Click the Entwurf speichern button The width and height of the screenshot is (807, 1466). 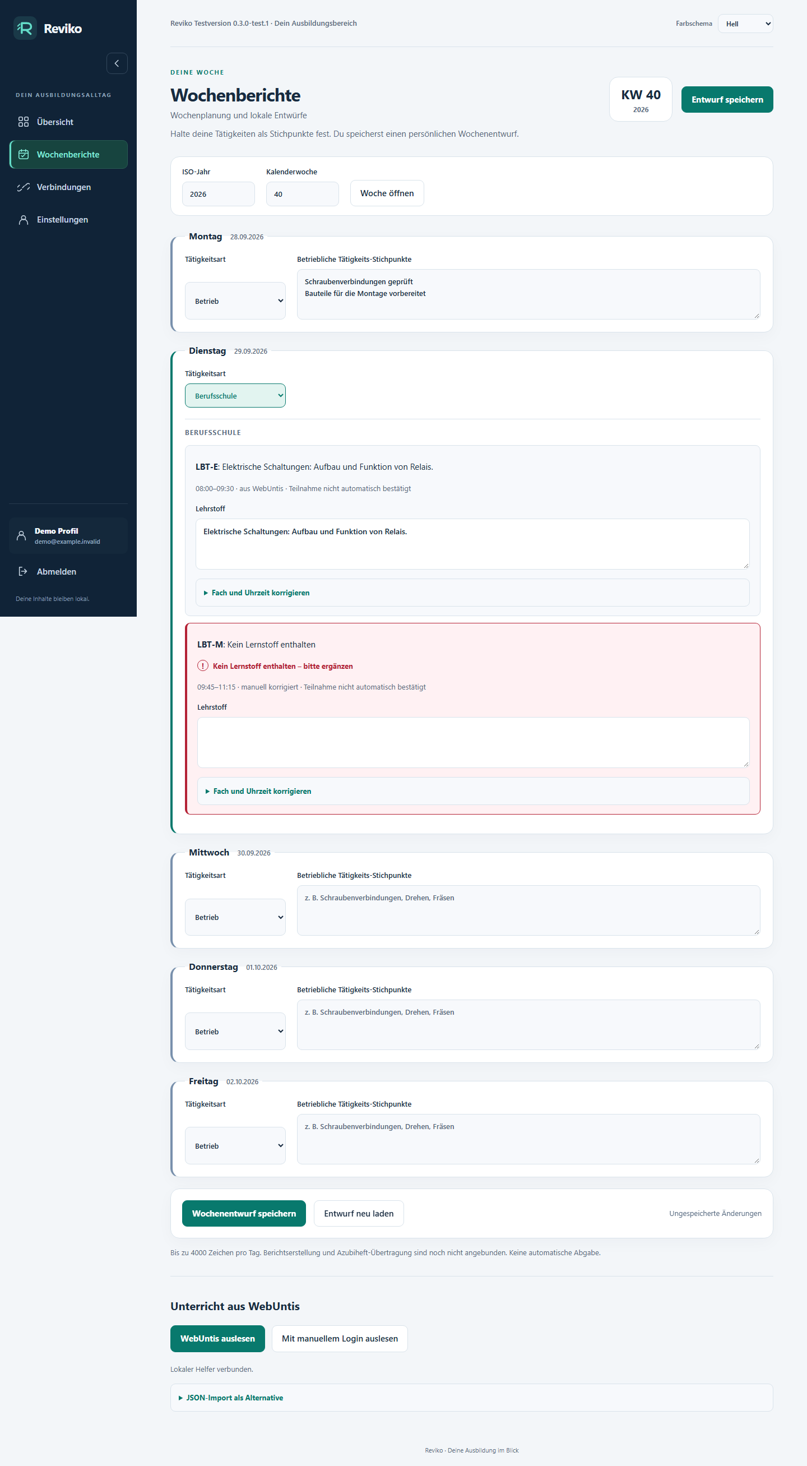pyautogui.click(x=727, y=100)
